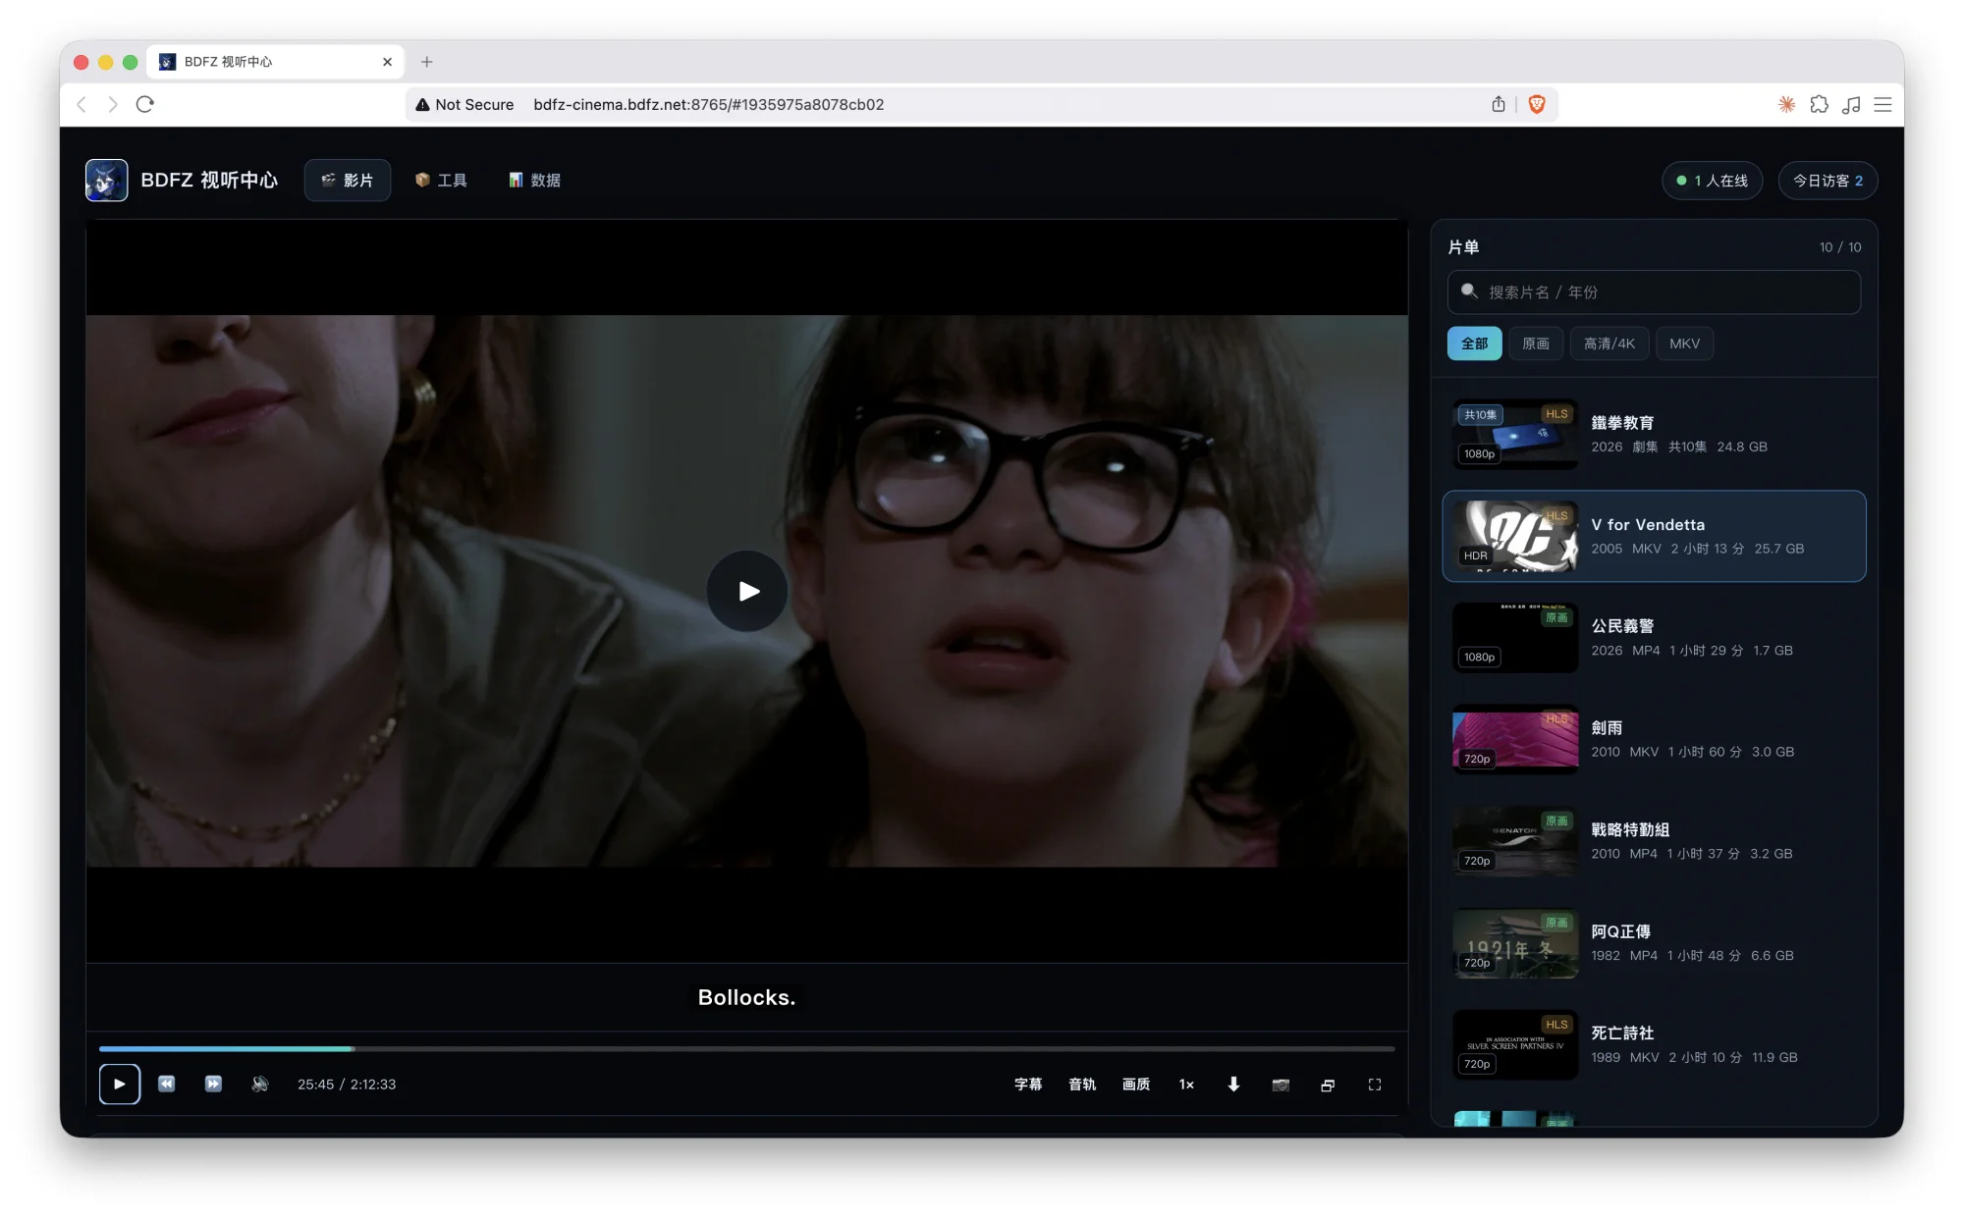Screen dimensions: 1964x1217
Task: Click the 今日访客 2 badge
Action: tap(1828, 180)
